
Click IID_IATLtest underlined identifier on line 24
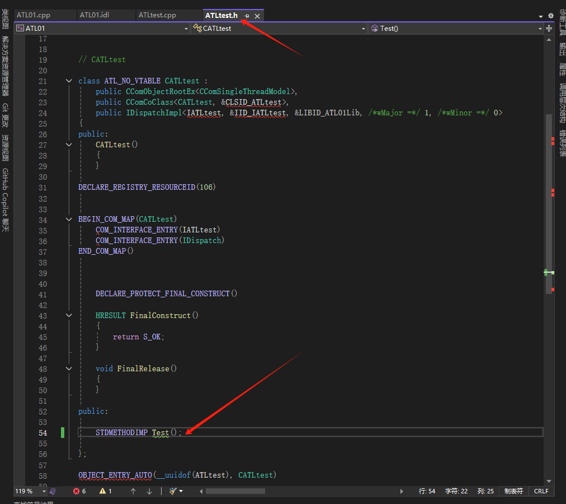[x=260, y=113]
